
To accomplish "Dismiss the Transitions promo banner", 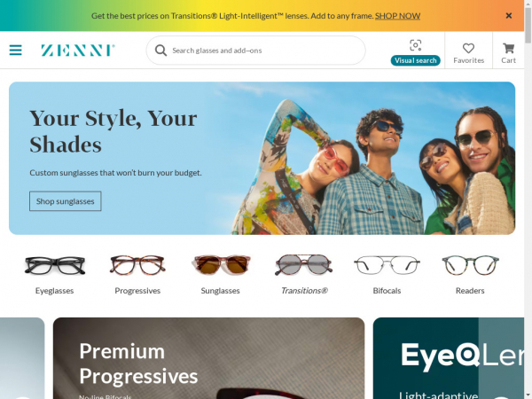I will (x=509, y=16).
